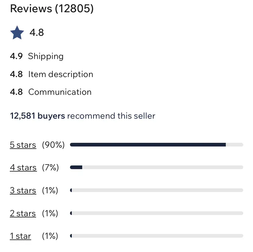
Task: Select the 4.9 Shipping rating
Action: click(x=37, y=56)
